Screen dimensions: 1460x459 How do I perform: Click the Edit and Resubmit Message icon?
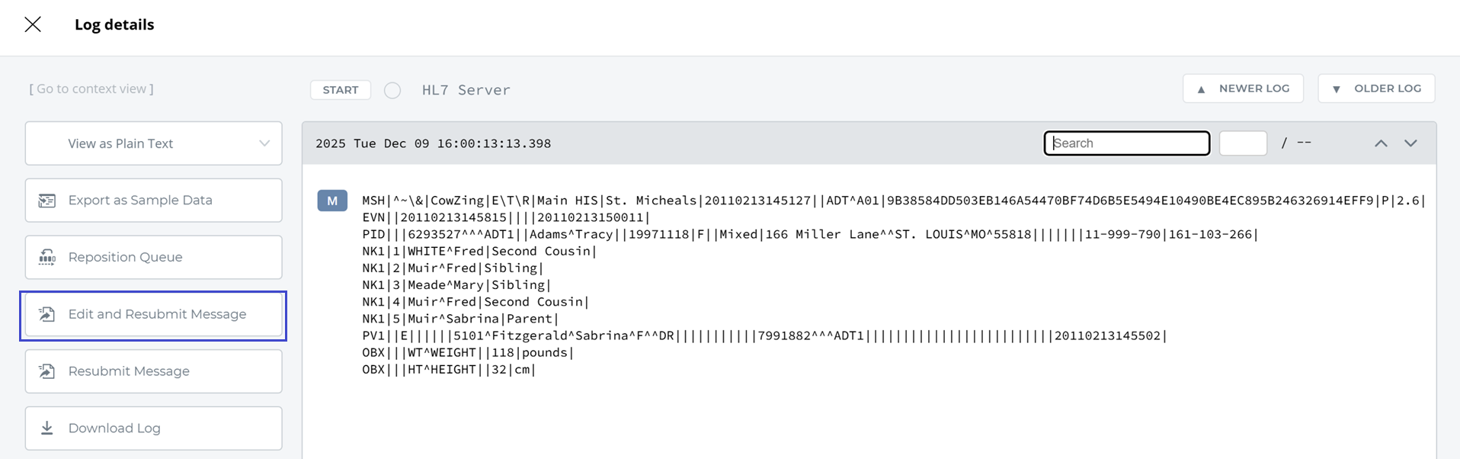pyautogui.click(x=47, y=314)
